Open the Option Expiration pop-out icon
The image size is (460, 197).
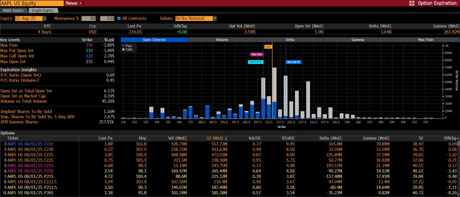(412, 3)
